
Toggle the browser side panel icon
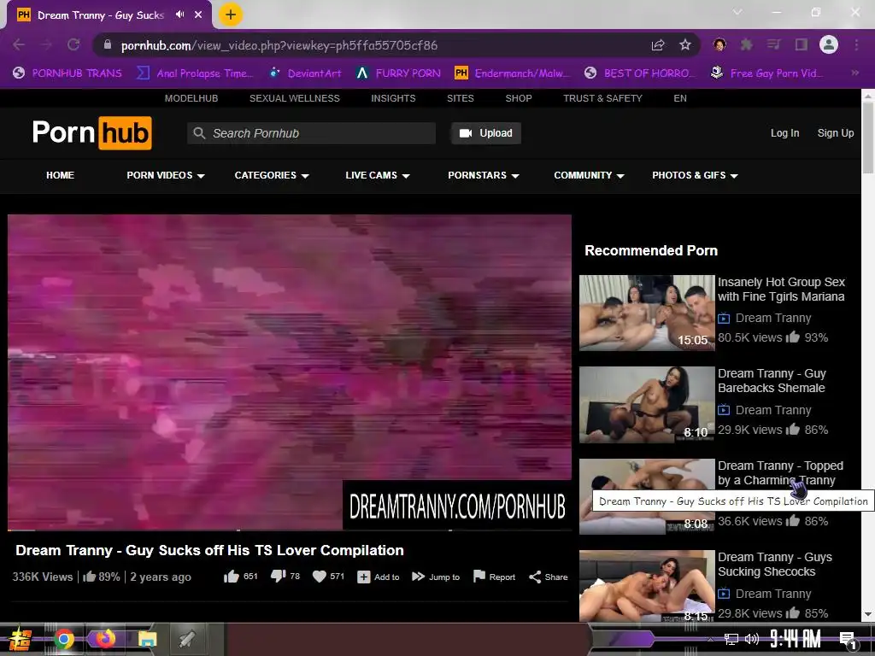(x=802, y=44)
